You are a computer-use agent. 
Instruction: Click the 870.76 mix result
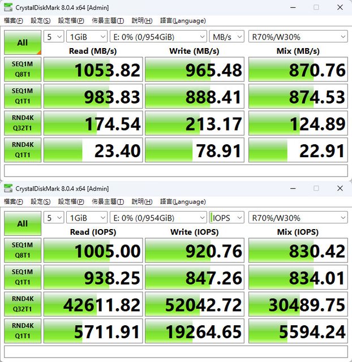coord(298,70)
